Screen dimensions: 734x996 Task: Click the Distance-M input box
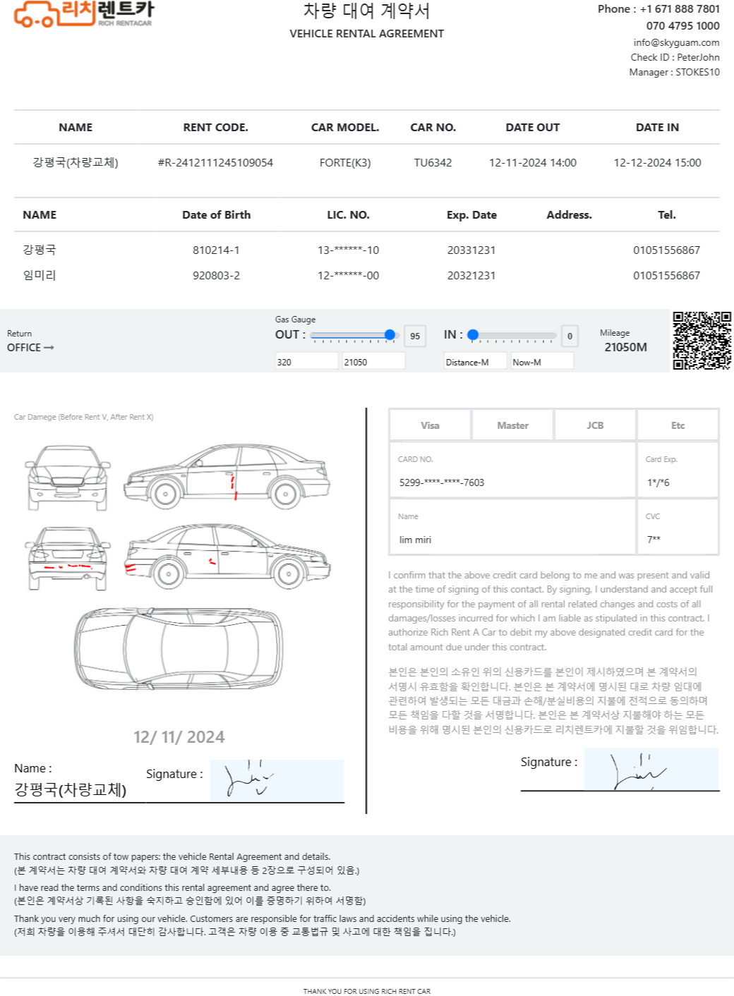475,362
